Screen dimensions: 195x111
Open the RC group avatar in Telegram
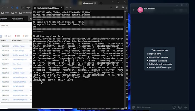(140, 10)
